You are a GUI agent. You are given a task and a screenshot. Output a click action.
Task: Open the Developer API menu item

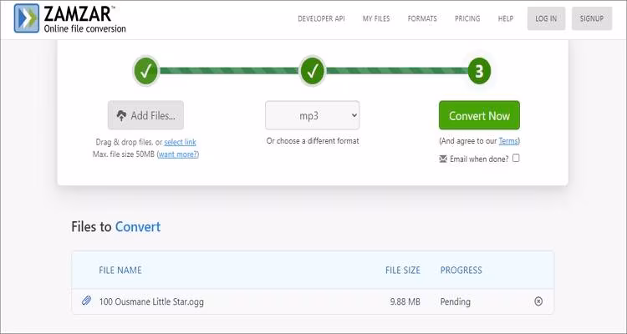[323, 18]
